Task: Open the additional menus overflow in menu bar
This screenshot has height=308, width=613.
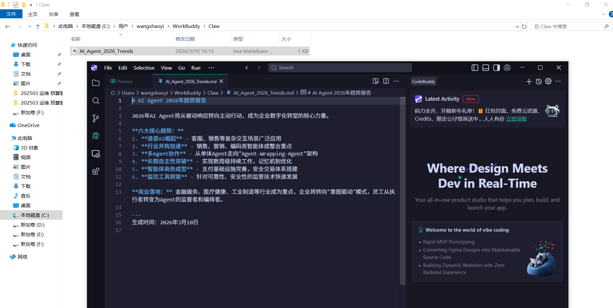Action: coord(211,68)
